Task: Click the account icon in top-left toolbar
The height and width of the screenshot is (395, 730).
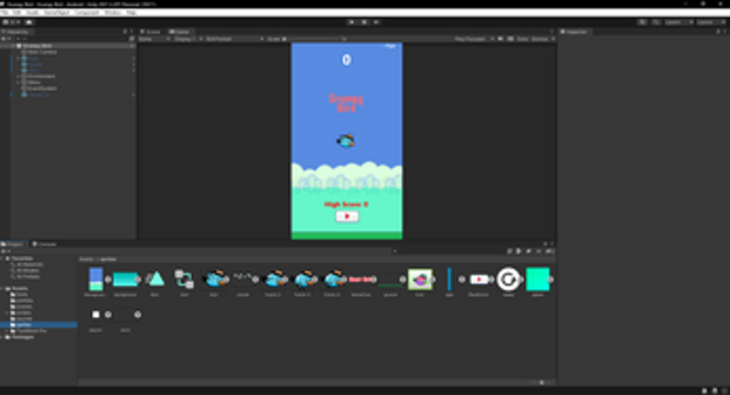Action: pyautogui.click(x=11, y=22)
